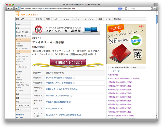Click the magnifier icon in Google search

[128, 8]
